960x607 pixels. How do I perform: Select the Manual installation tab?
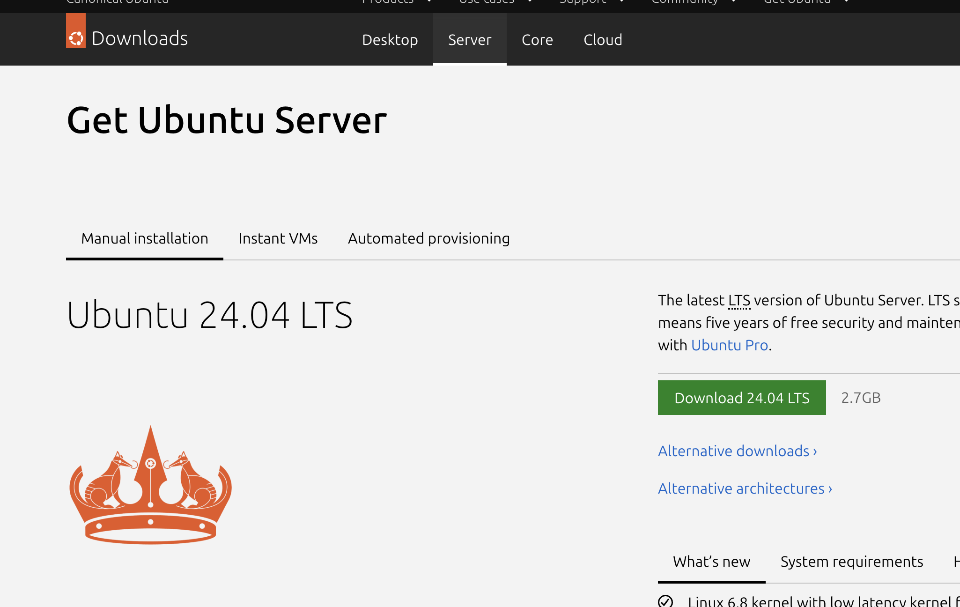(145, 239)
